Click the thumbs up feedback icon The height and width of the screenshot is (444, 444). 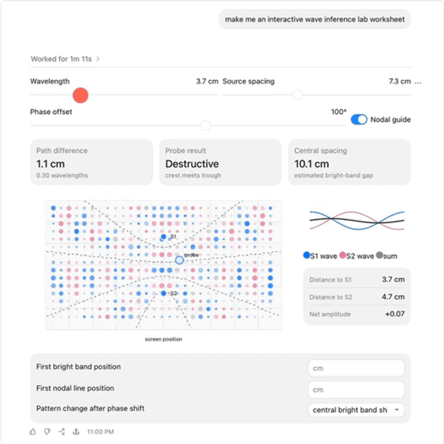coord(33,431)
